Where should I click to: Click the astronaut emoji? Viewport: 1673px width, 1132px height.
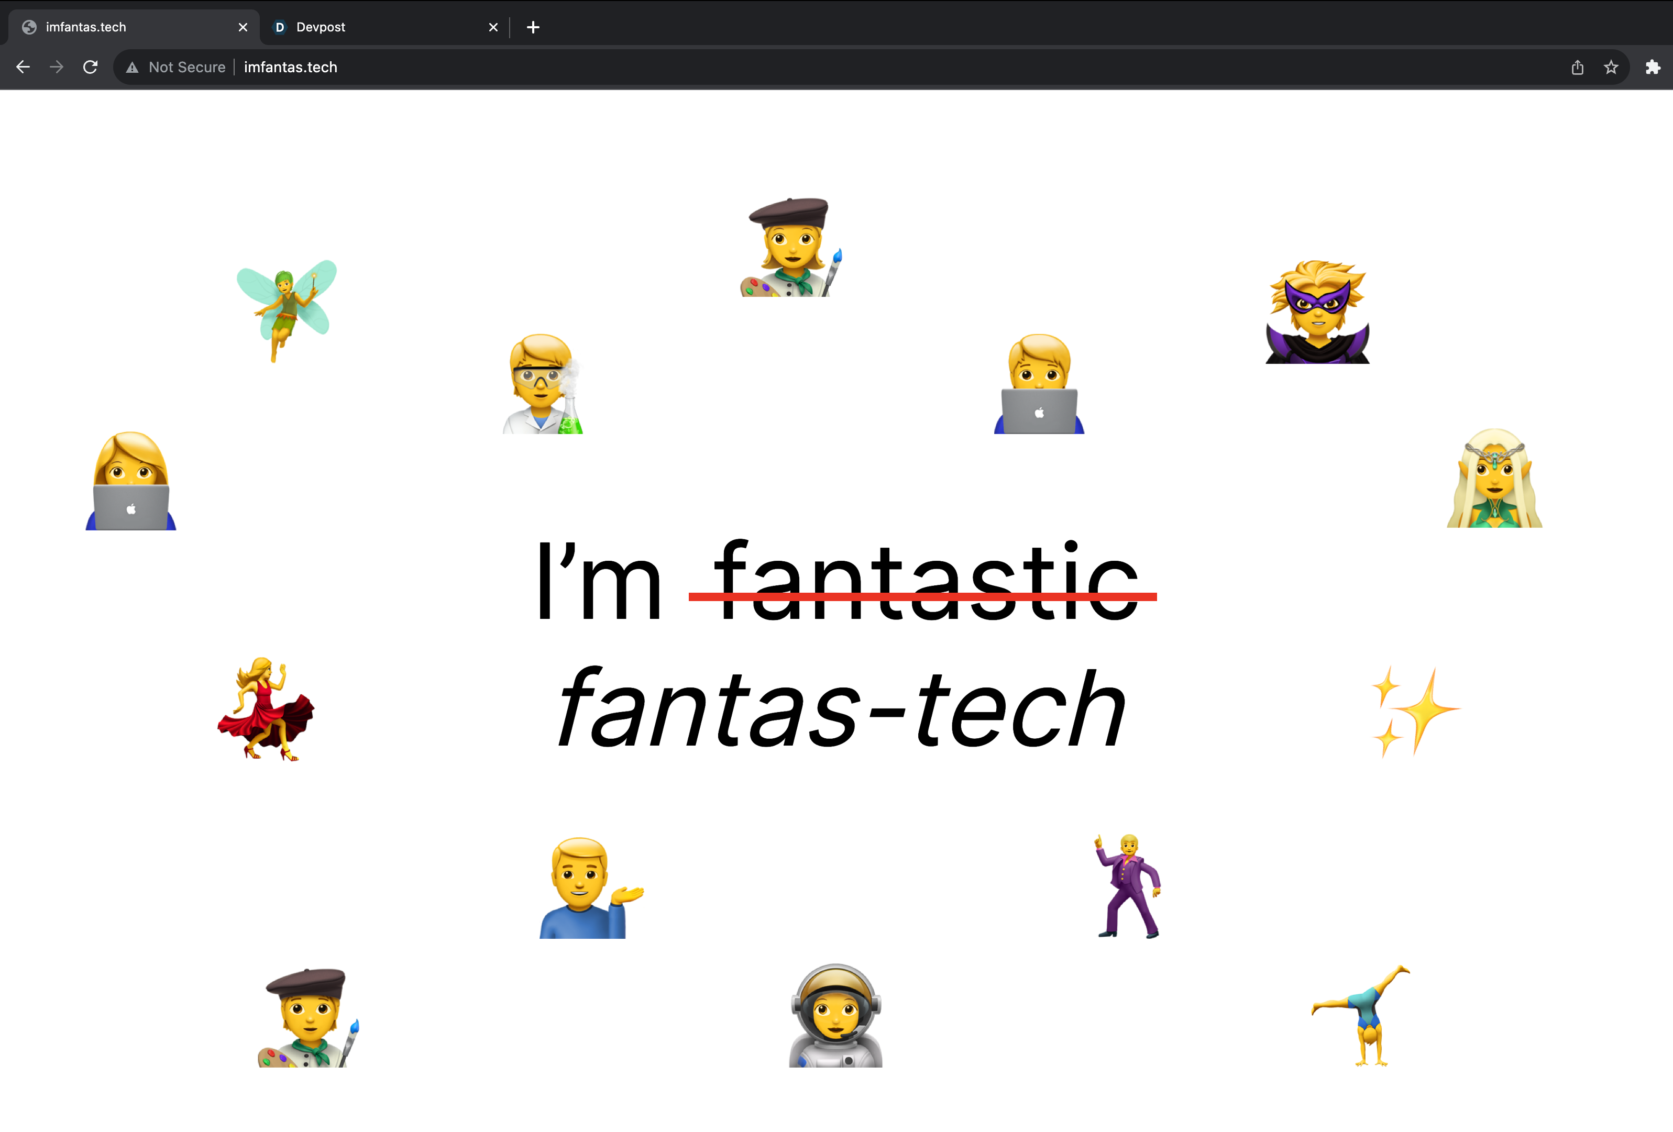(x=835, y=1016)
